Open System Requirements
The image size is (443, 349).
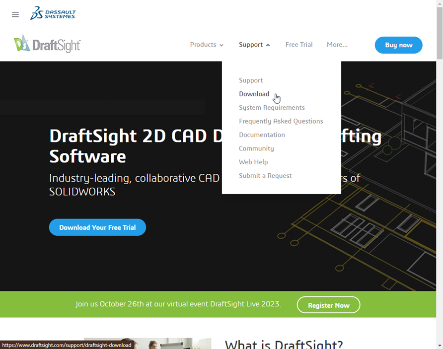tap(272, 108)
